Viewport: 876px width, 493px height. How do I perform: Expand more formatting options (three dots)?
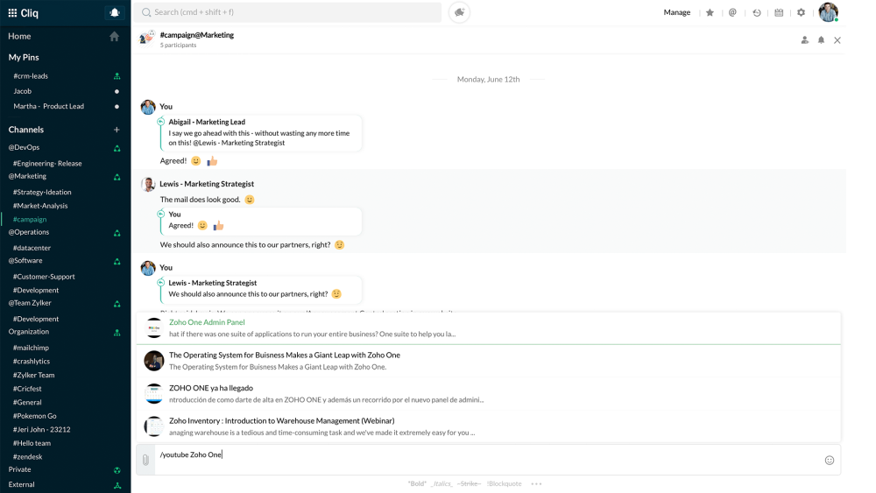click(x=536, y=483)
